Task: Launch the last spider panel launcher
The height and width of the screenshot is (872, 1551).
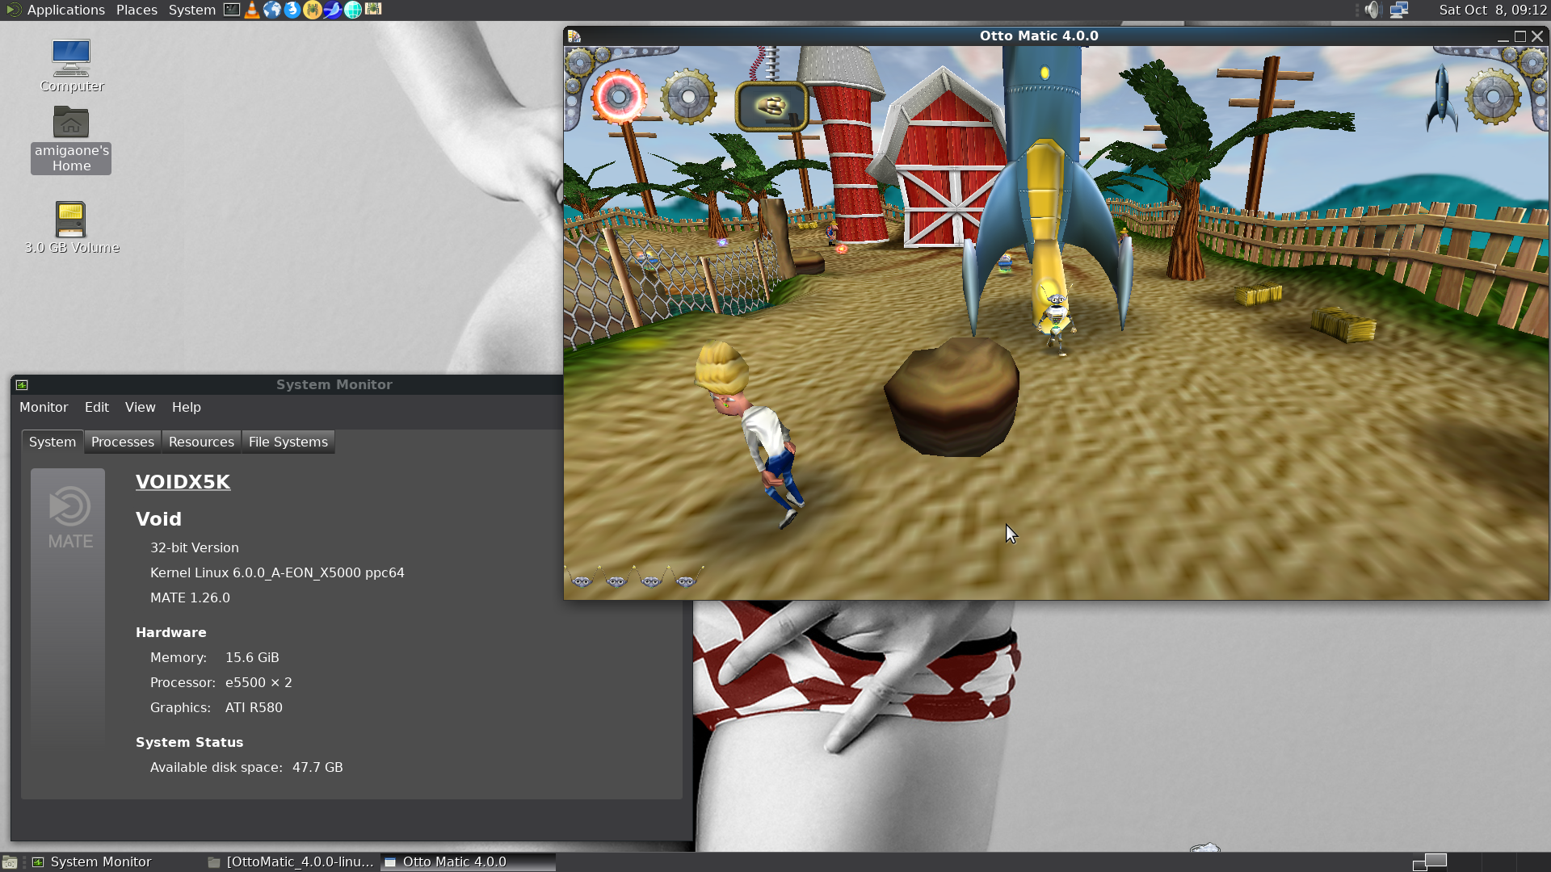Action: [x=373, y=10]
